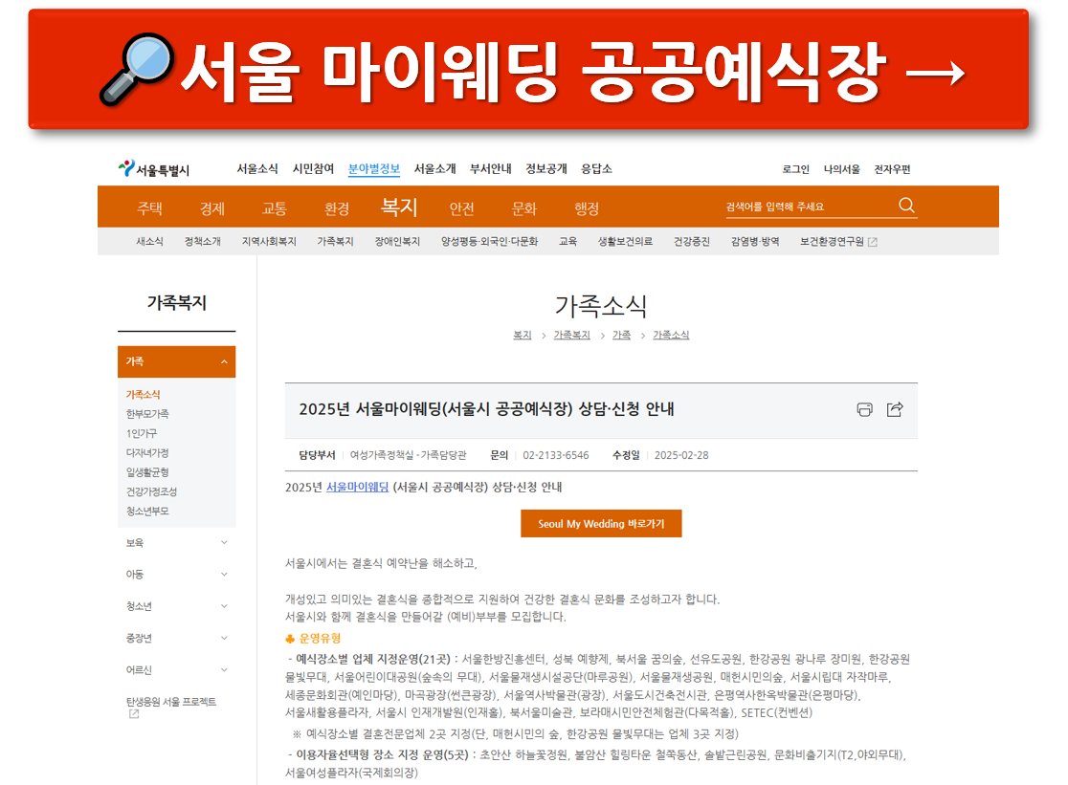Click external link icon under 탄생응원 서울 프로젝트
The image size is (1068, 785).
[x=134, y=713]
